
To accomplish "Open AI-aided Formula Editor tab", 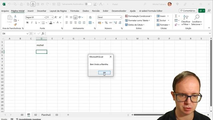I will pyautogui.click(x=151, y=11).
